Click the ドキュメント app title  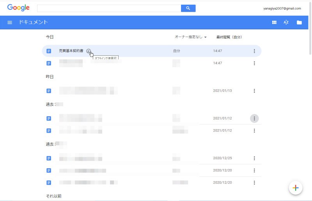pos(33,22)
